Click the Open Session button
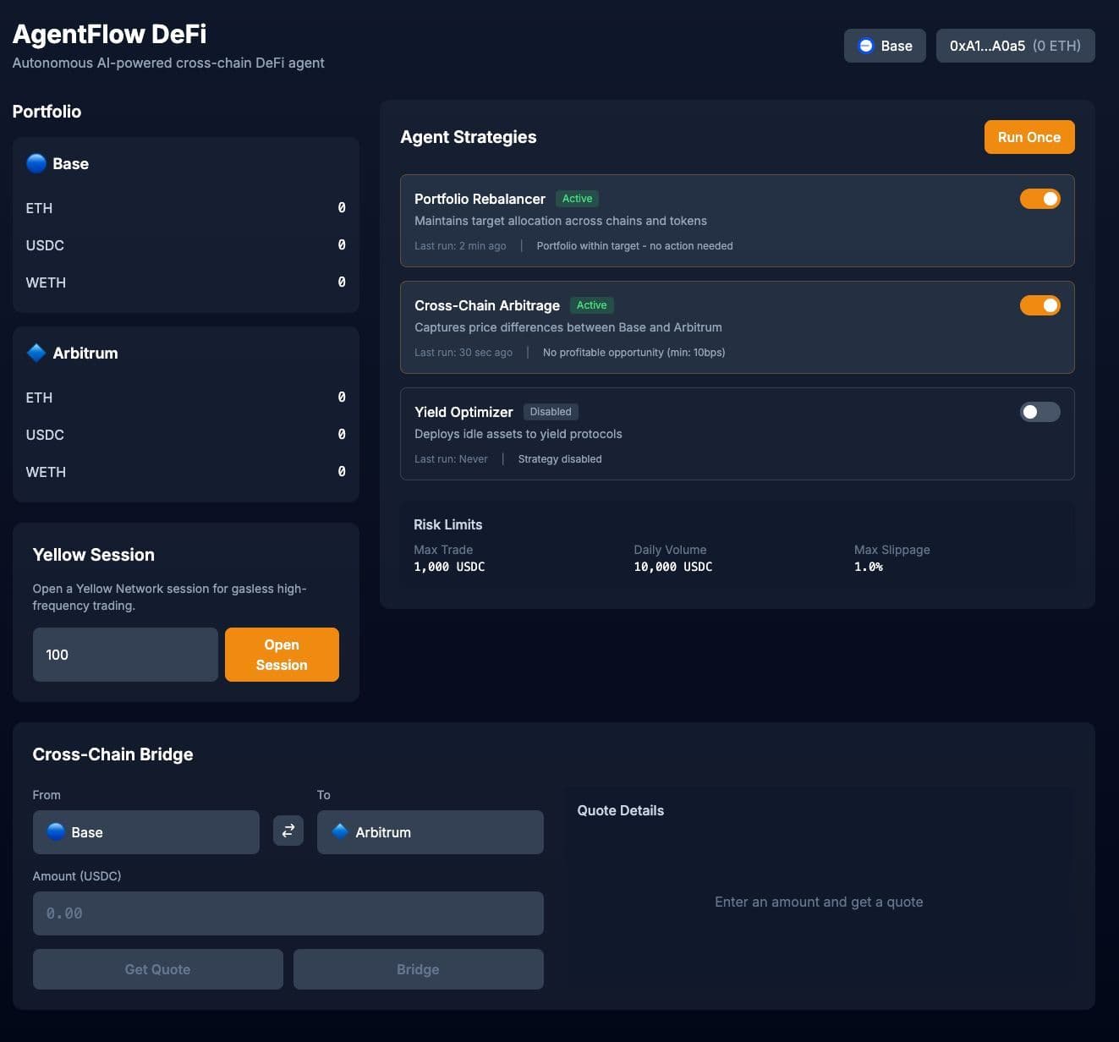Screen dimensions: 1119x1042 pos(282,655)
